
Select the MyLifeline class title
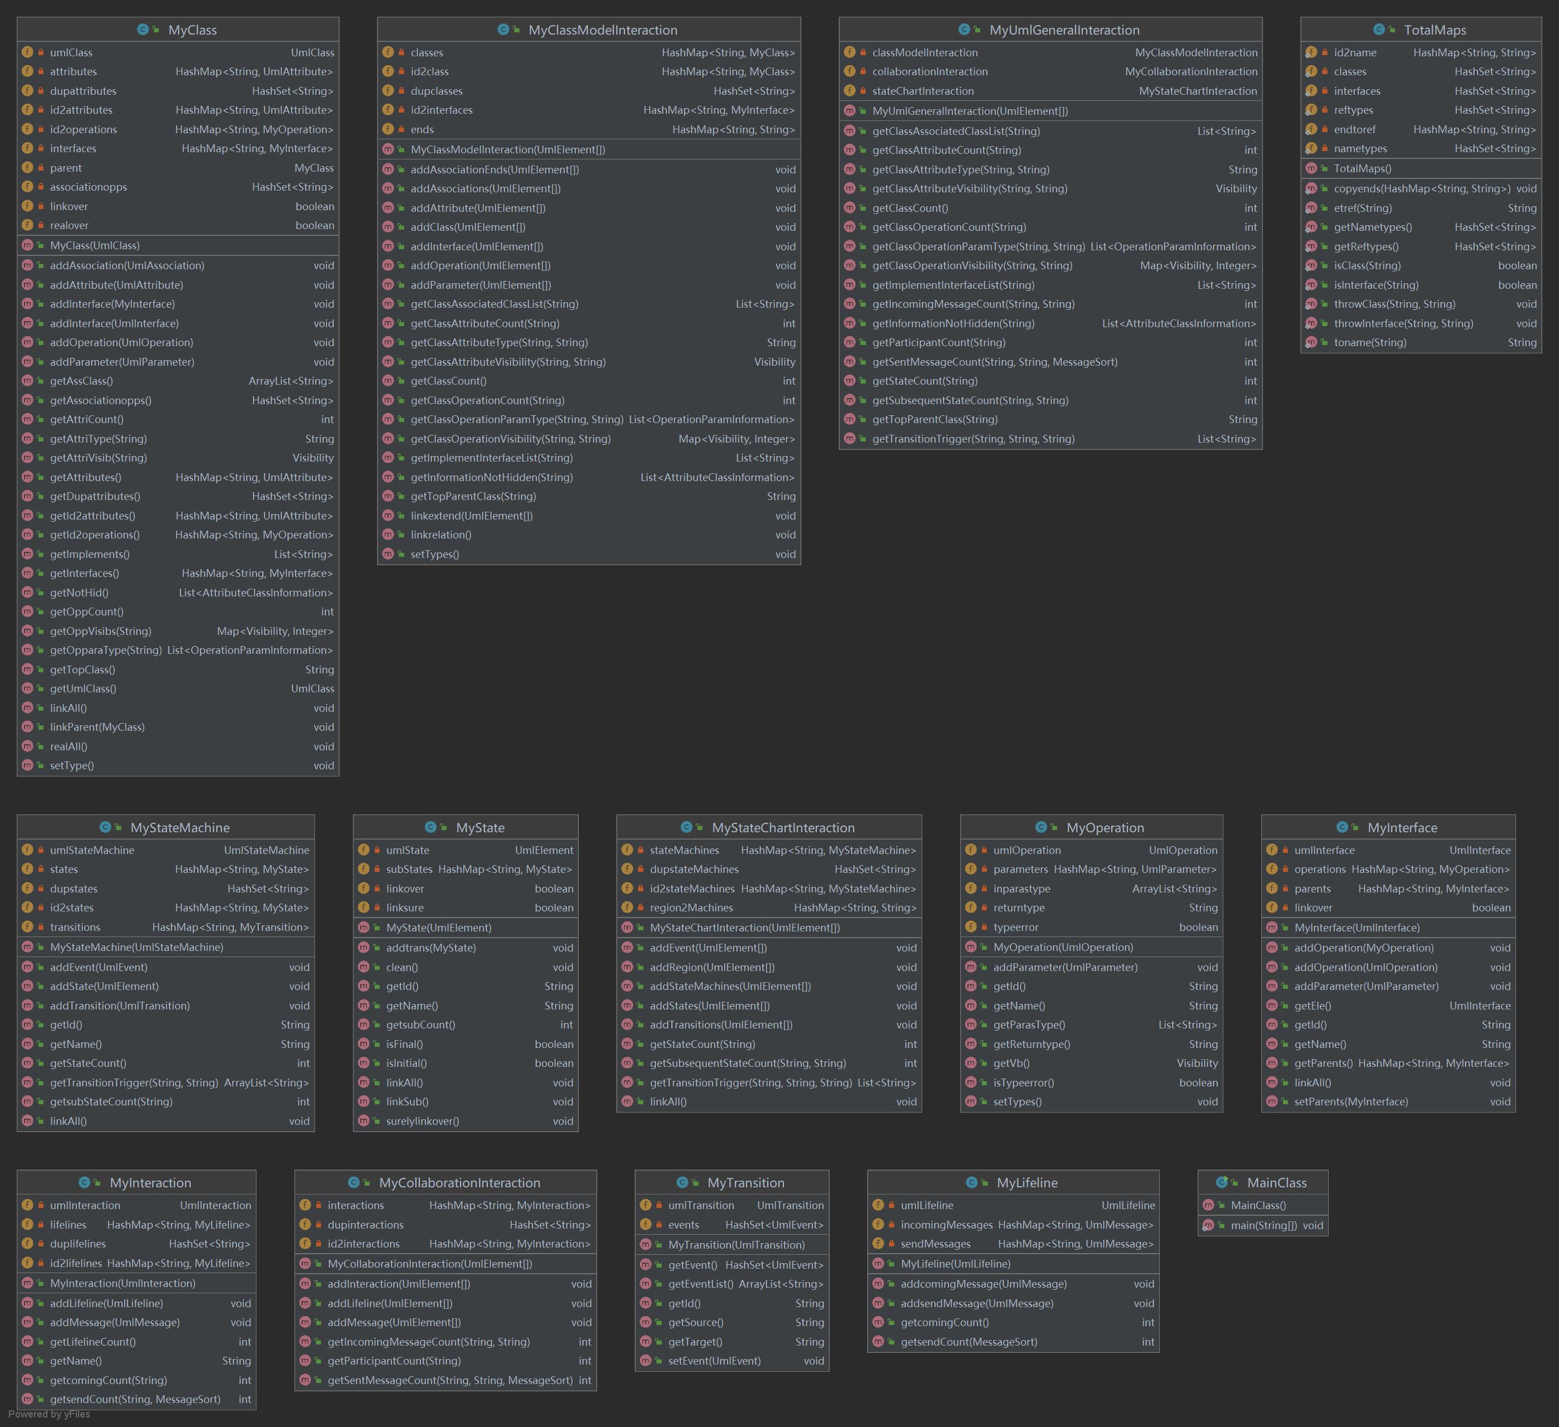point(1027,1183)
